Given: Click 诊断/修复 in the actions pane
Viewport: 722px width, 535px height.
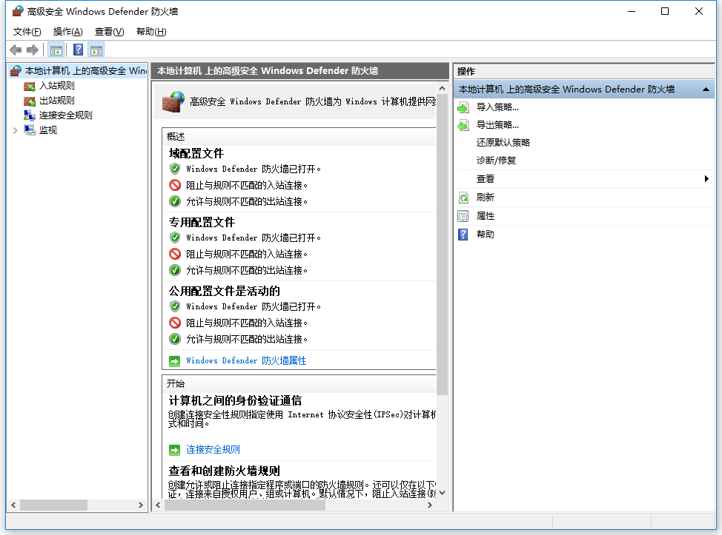Looking at the screenshot, I should click(497, 161).
